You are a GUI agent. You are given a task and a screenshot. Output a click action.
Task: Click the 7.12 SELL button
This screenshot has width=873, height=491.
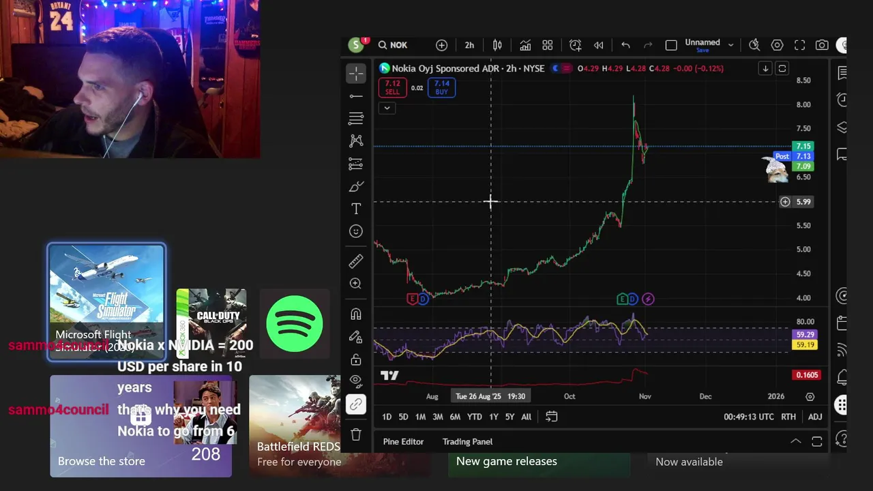pos(392,88)
